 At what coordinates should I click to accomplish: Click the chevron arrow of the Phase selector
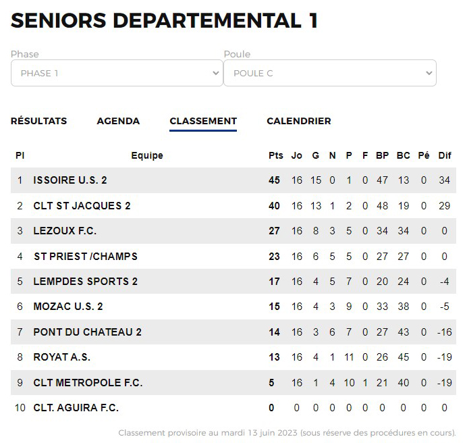coord(216,73)
